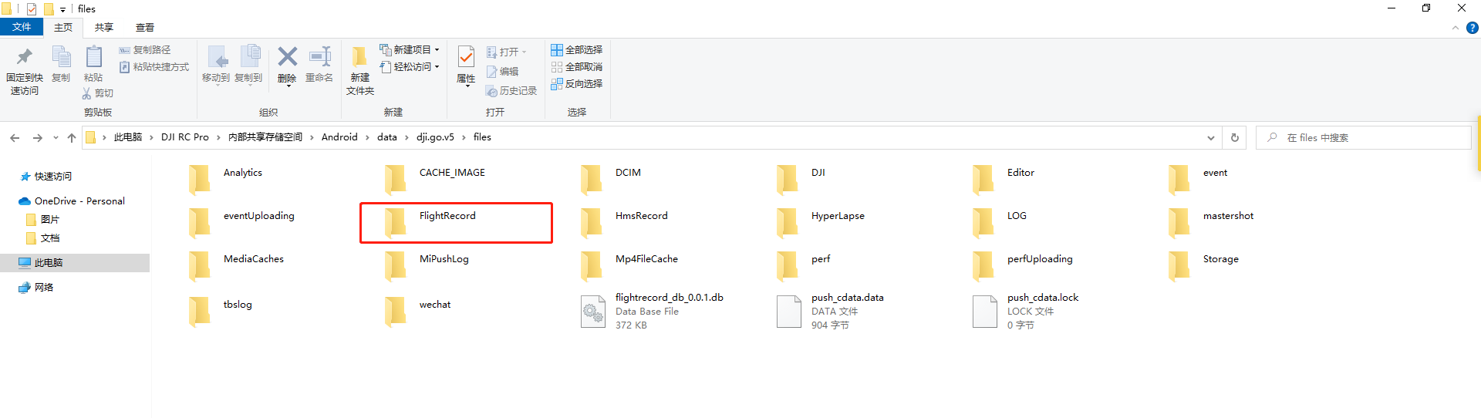This screenshot has width=1481, height=418.
Task: Expand address bar history dropdown arrow
Action: coord(1210,137)
